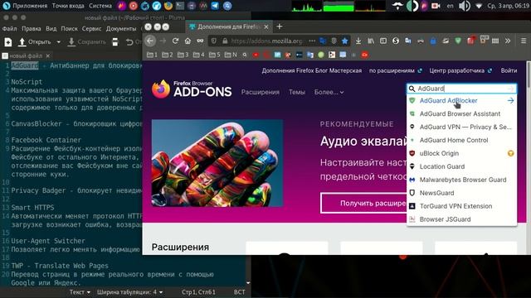The width and height of the screenshot is (531, 298).
Task: Open Pluma Сервис menu
Action: (91, 29)
